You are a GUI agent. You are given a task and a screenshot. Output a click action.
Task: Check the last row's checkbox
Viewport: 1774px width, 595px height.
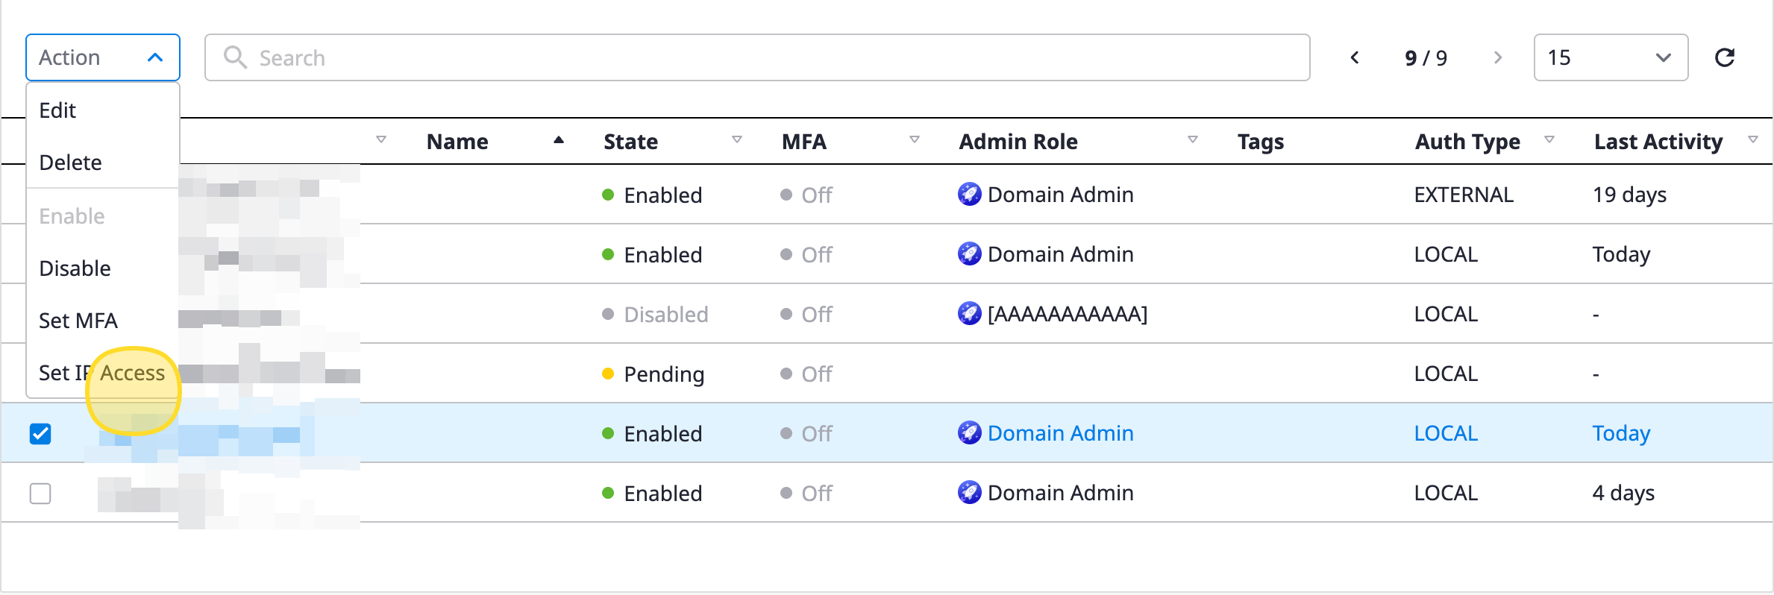(x=40, y=493)
